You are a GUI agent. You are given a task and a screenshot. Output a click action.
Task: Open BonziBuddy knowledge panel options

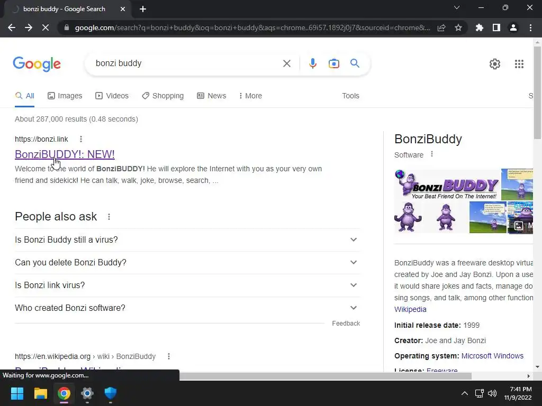pyautogui.click(x=432, y=154)
